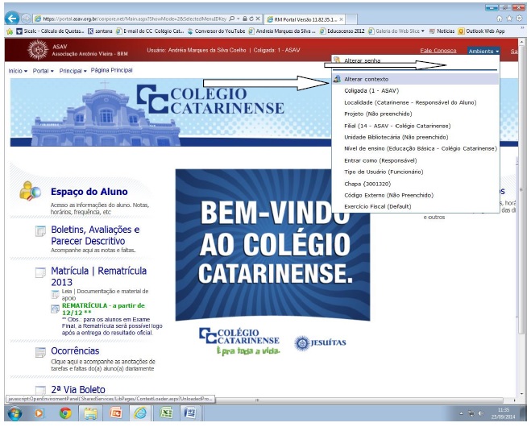The width and height of the screenshot is (531, 427).
Task: Open Boletins, Avaliações e Parecer Descritivo
Action: [x=95, y=235]
